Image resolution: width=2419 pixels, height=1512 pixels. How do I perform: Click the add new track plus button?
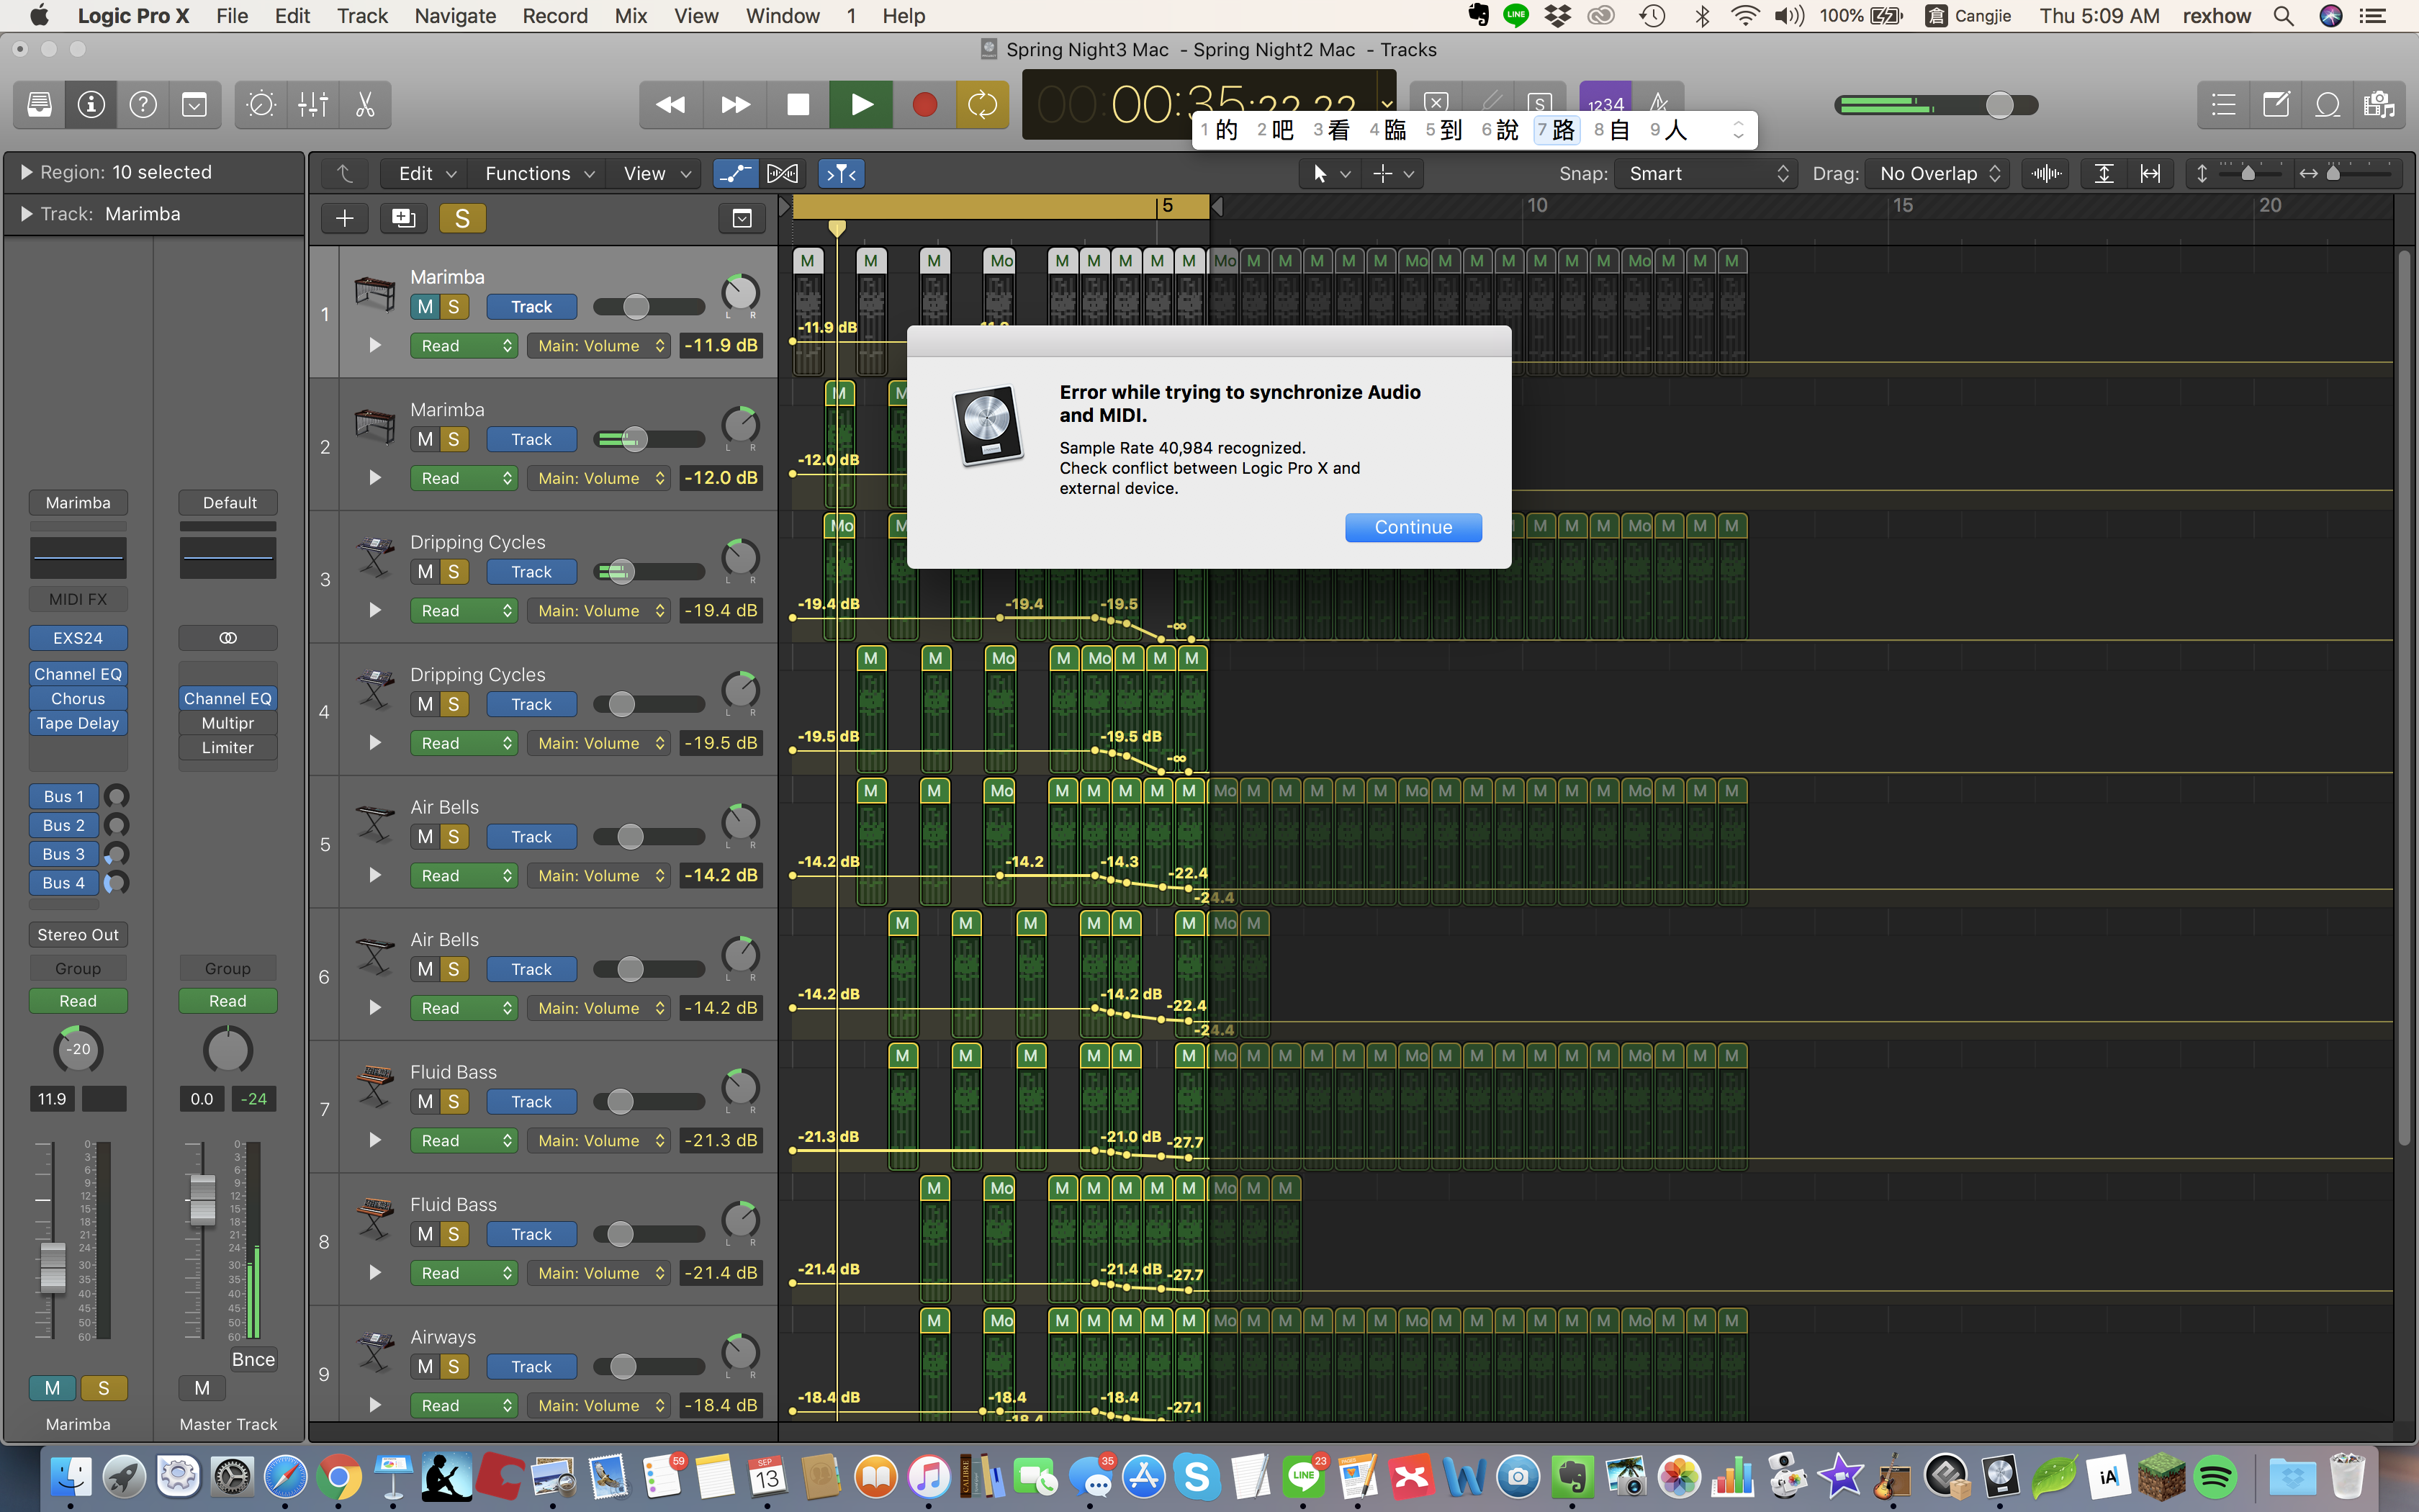(344, 218)
